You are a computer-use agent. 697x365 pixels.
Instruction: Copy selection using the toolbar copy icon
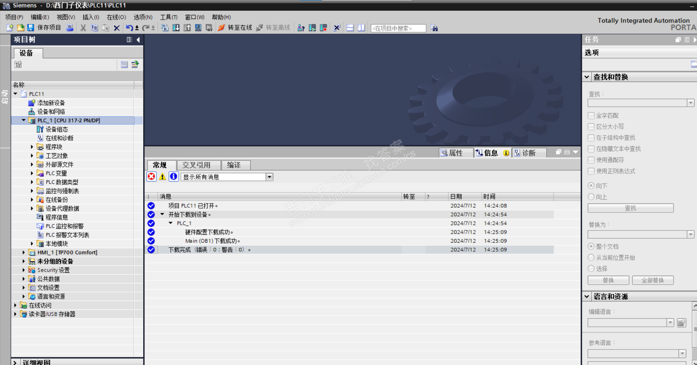click(94, 28)
